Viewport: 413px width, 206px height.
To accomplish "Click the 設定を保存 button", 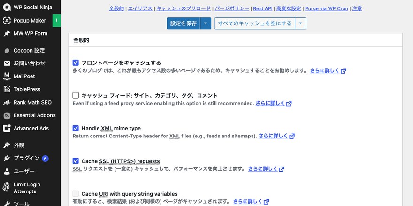I will point(184,23).
